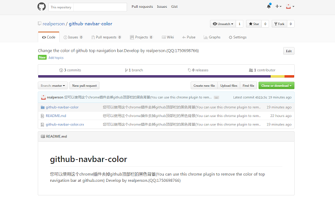The height and width of the screenshot is (209, 335).
Task: Open the latest commit hash 4522c5c
Action: pyautogui.click(x=261, y=98)
